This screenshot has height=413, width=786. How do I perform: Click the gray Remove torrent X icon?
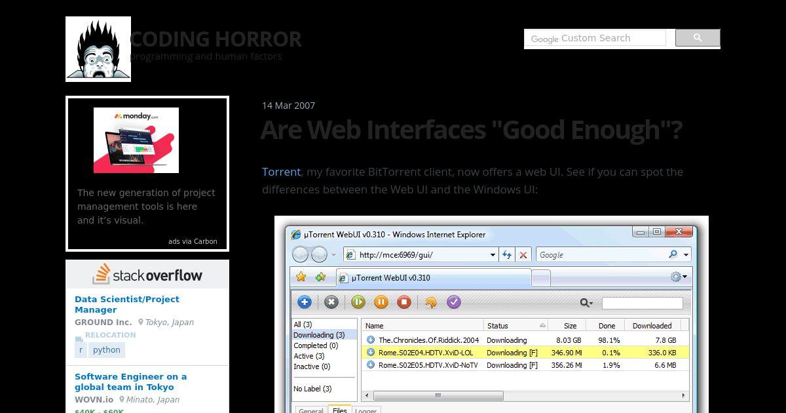[331, 302]
